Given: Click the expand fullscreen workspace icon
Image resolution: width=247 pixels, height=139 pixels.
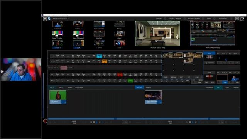Looking at the screenshot, I should point(242,19).
